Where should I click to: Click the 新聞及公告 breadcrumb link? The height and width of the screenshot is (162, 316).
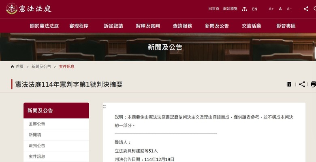pyautogui.click(x=41, y=66)
